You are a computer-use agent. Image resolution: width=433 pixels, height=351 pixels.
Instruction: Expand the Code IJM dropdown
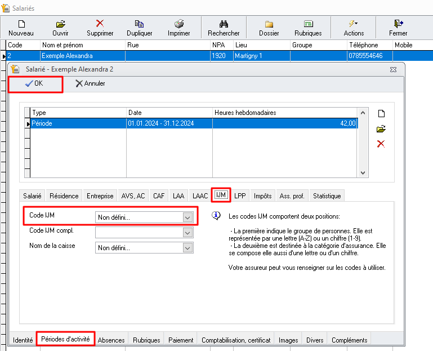(x=188, y=217)
